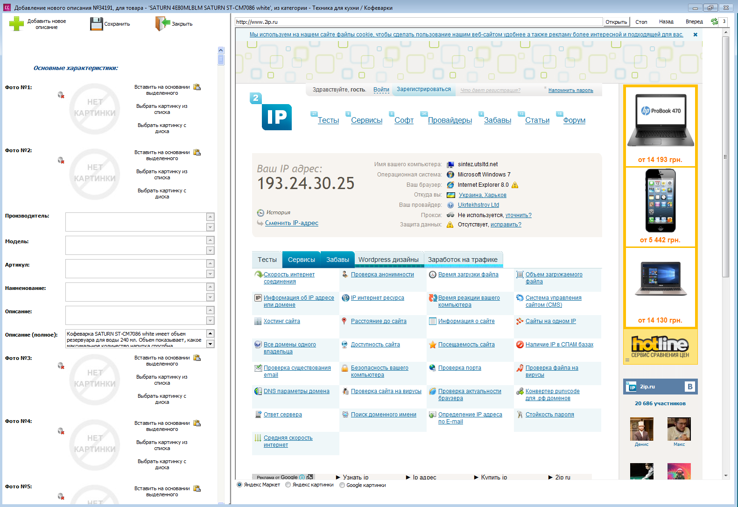This screenshot has height=507, width=738.
Task: Switch to the Забавы tab
Action: (x=337, y=260)
